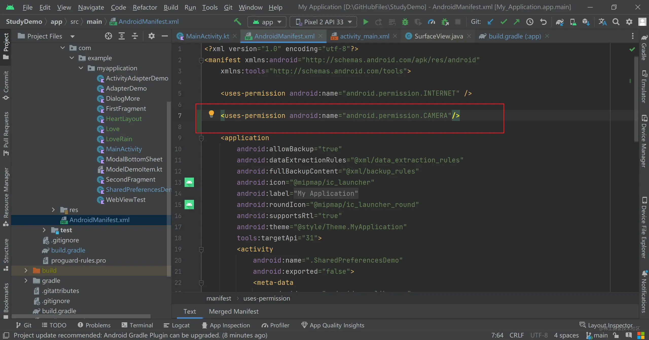Click Git push arrow icon
This screenshot has width=649, height=340.
(x=516, y=22)
